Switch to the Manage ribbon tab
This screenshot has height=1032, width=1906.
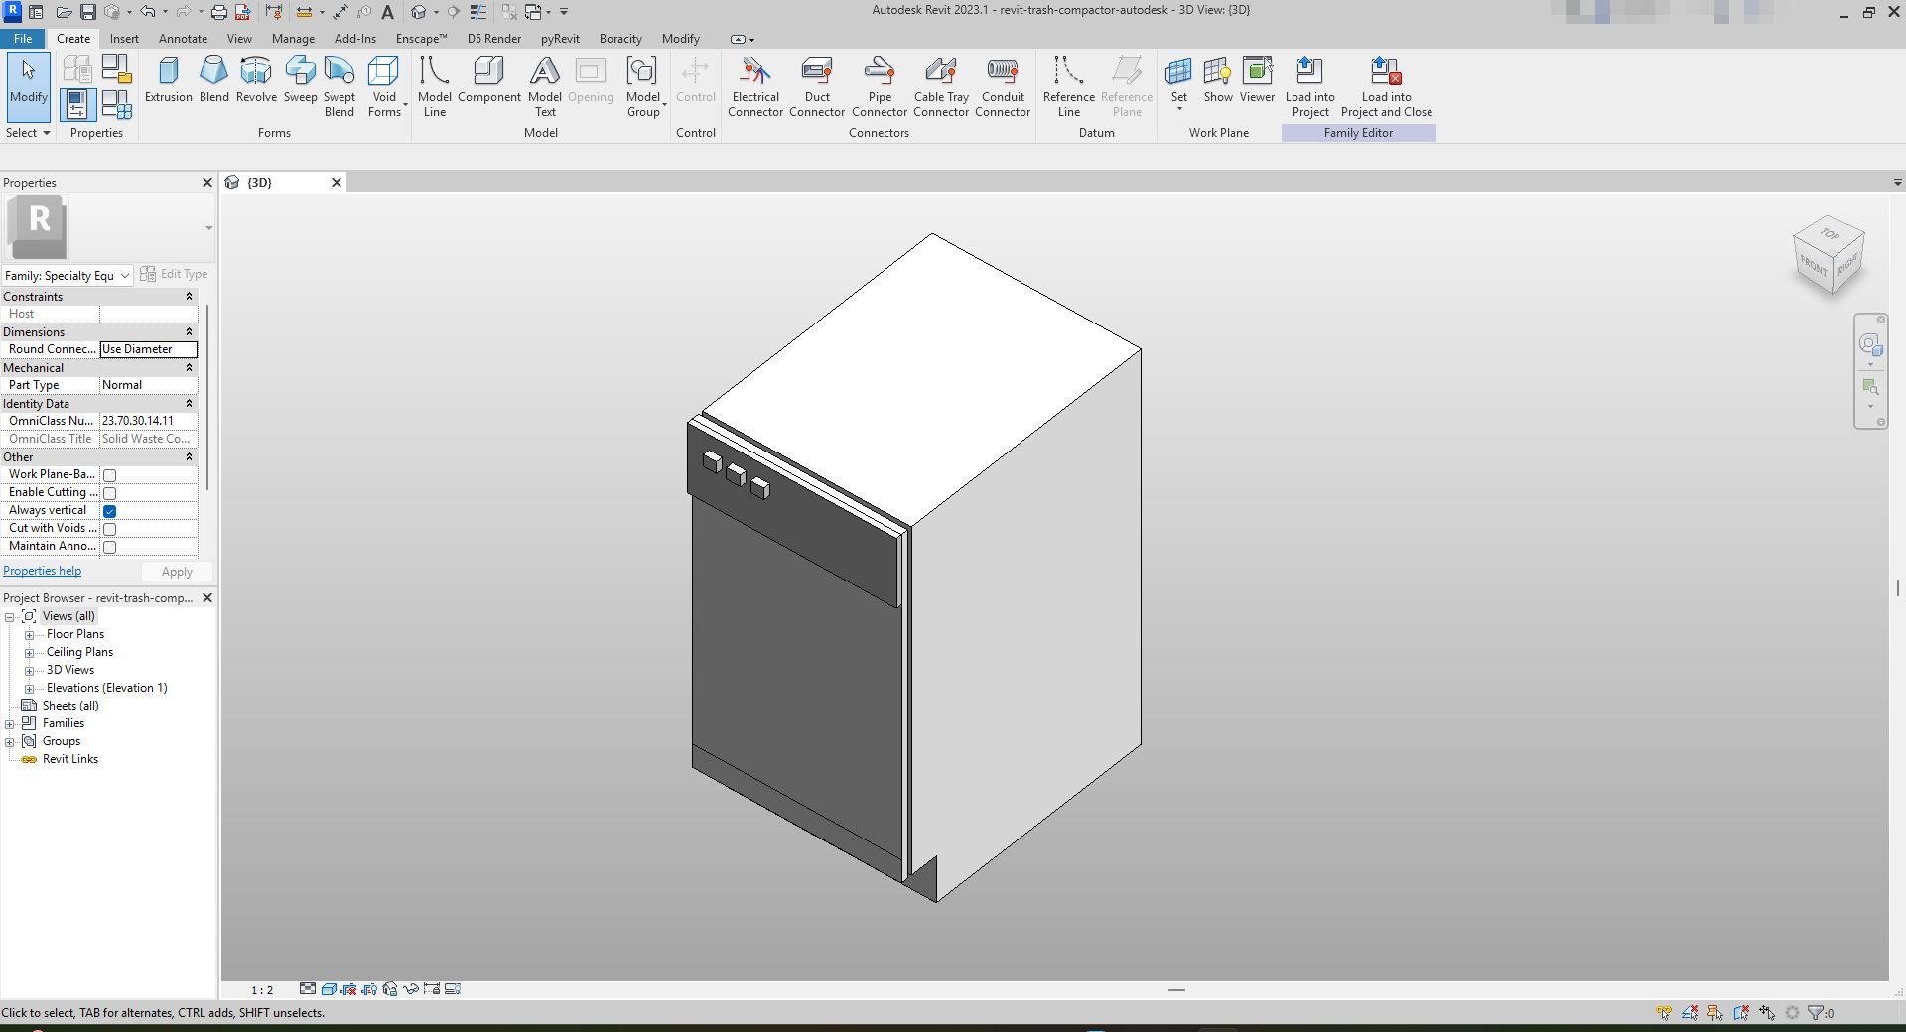[x=293, y=39]
